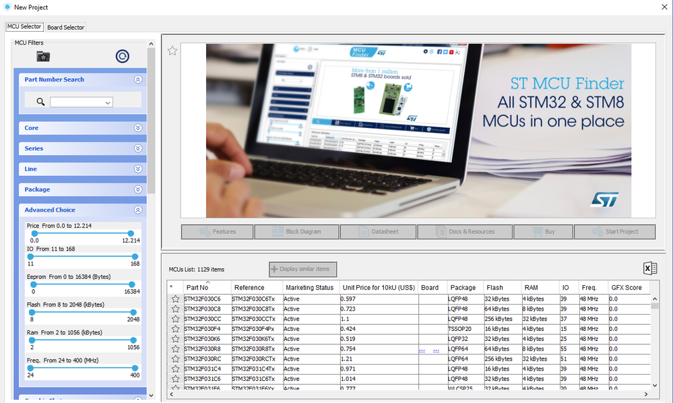Click the Start Project button
The height and width of the screenshot is (403, 673).
(614, 232)
